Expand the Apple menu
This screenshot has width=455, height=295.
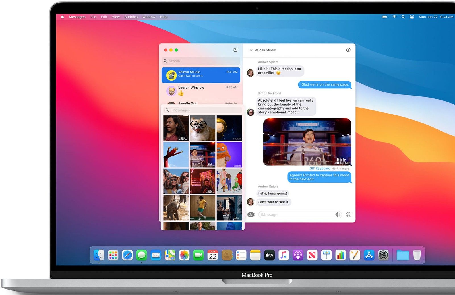coord(62,17)
